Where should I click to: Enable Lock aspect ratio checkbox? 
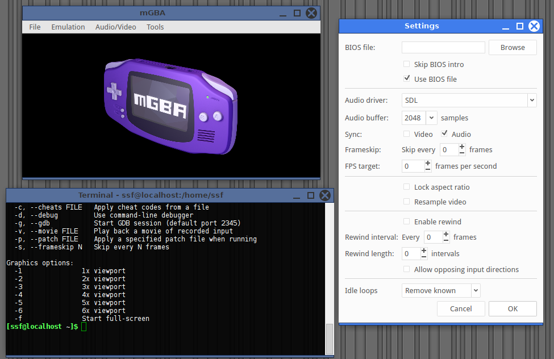(x=407, y=187)
